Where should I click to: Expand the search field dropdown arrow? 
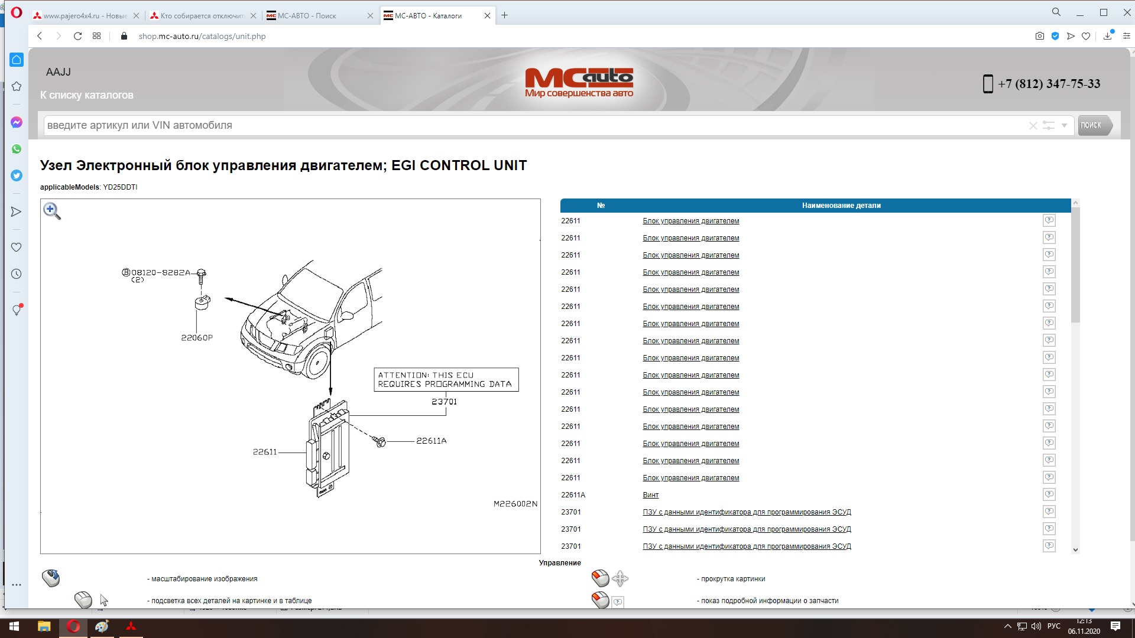[1064, 125]
